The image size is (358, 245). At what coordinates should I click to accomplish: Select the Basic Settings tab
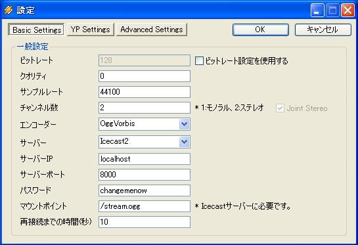coord(36,30)
